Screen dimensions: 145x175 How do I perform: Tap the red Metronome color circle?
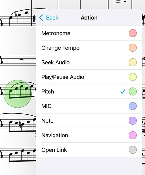click(x=133, y=33)
